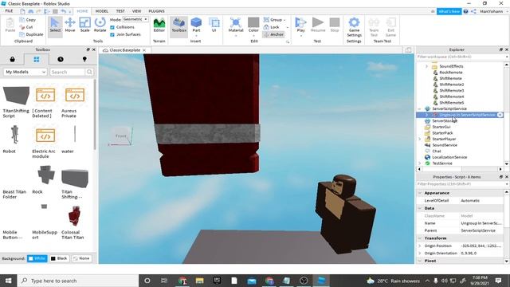Click the Cut button
510x287 pixels.
click(x=26, y=27)
